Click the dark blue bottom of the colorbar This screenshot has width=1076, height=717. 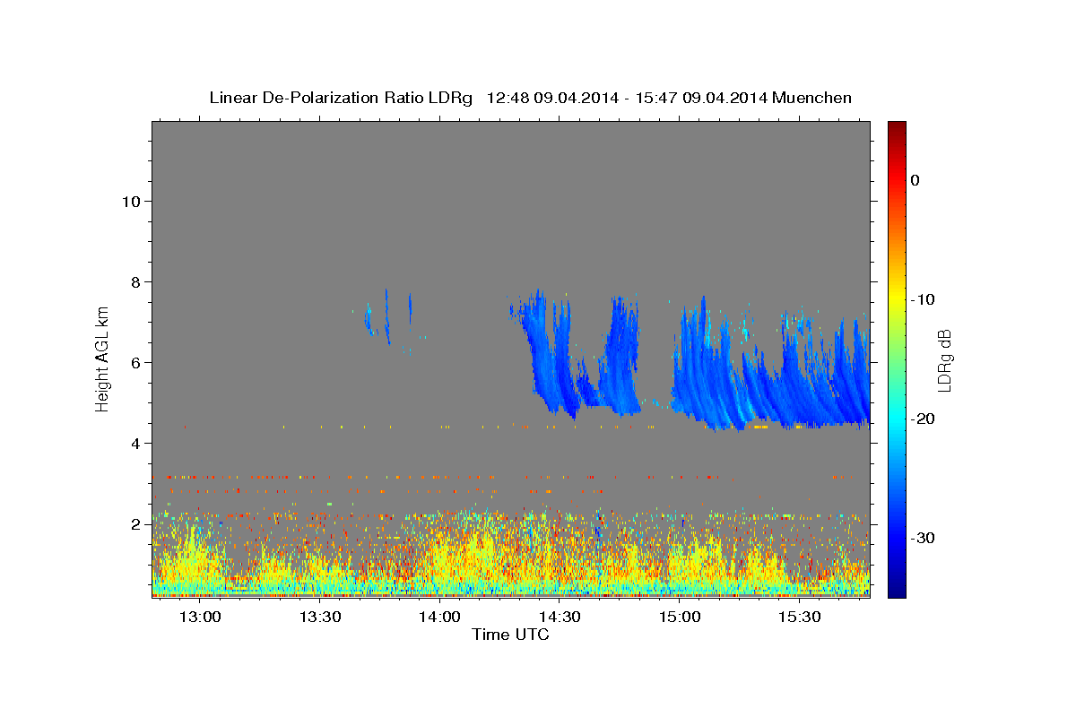pos(897,590)
